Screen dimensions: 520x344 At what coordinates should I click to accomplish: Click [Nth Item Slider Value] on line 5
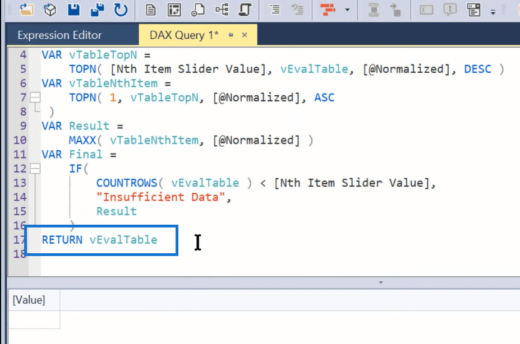click(188, 69)
